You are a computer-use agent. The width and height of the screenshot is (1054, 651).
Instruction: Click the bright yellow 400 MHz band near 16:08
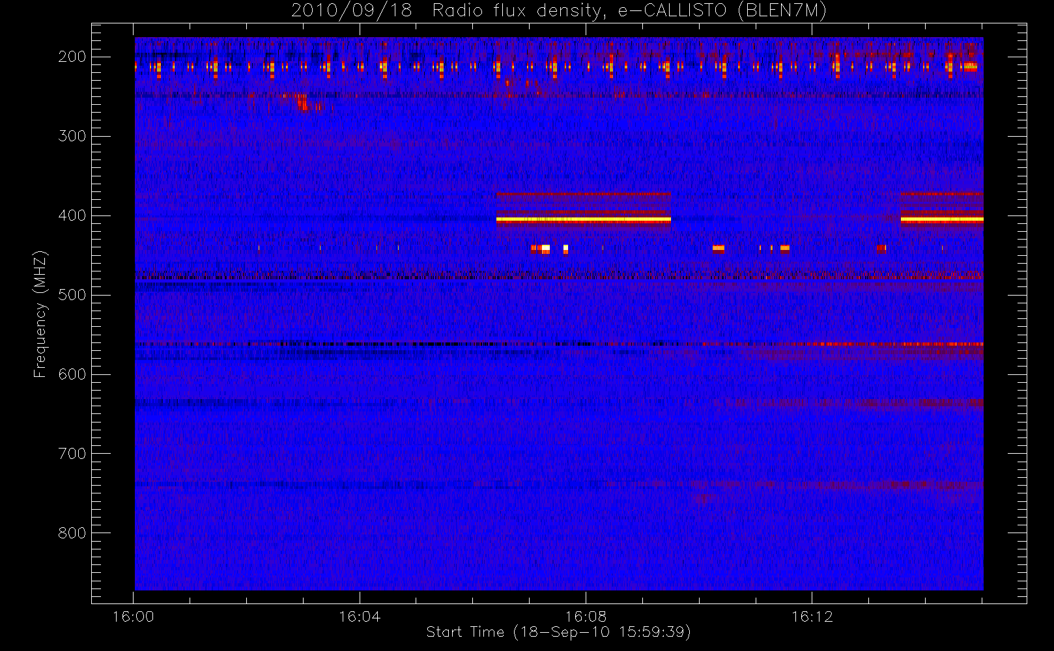point(583,220)
